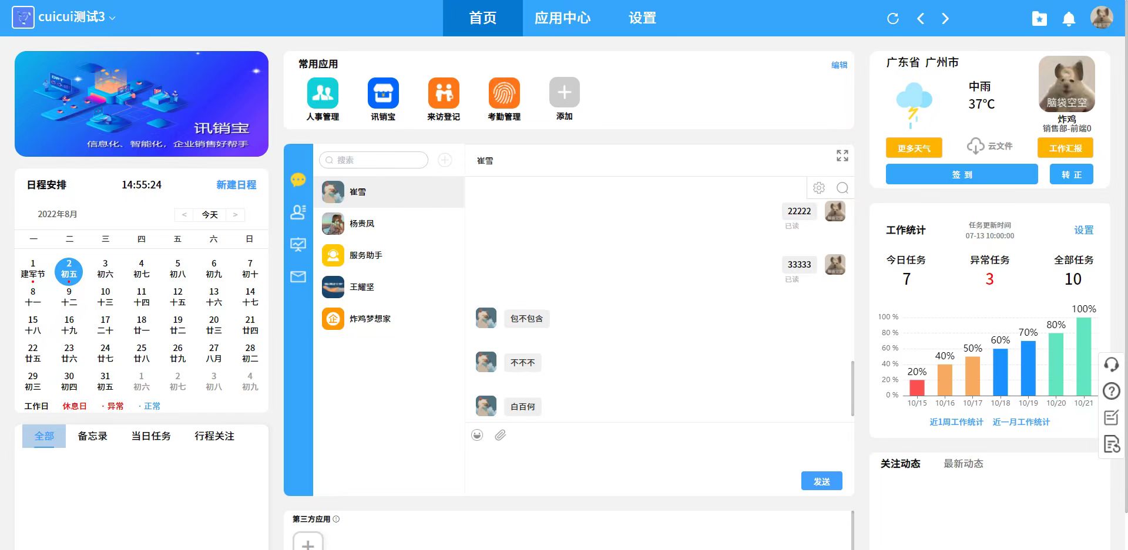Image resolution: width=1128 pixels, height=550 pixels.
Task: Click the 新建日程 link
Action: (236, 185)
